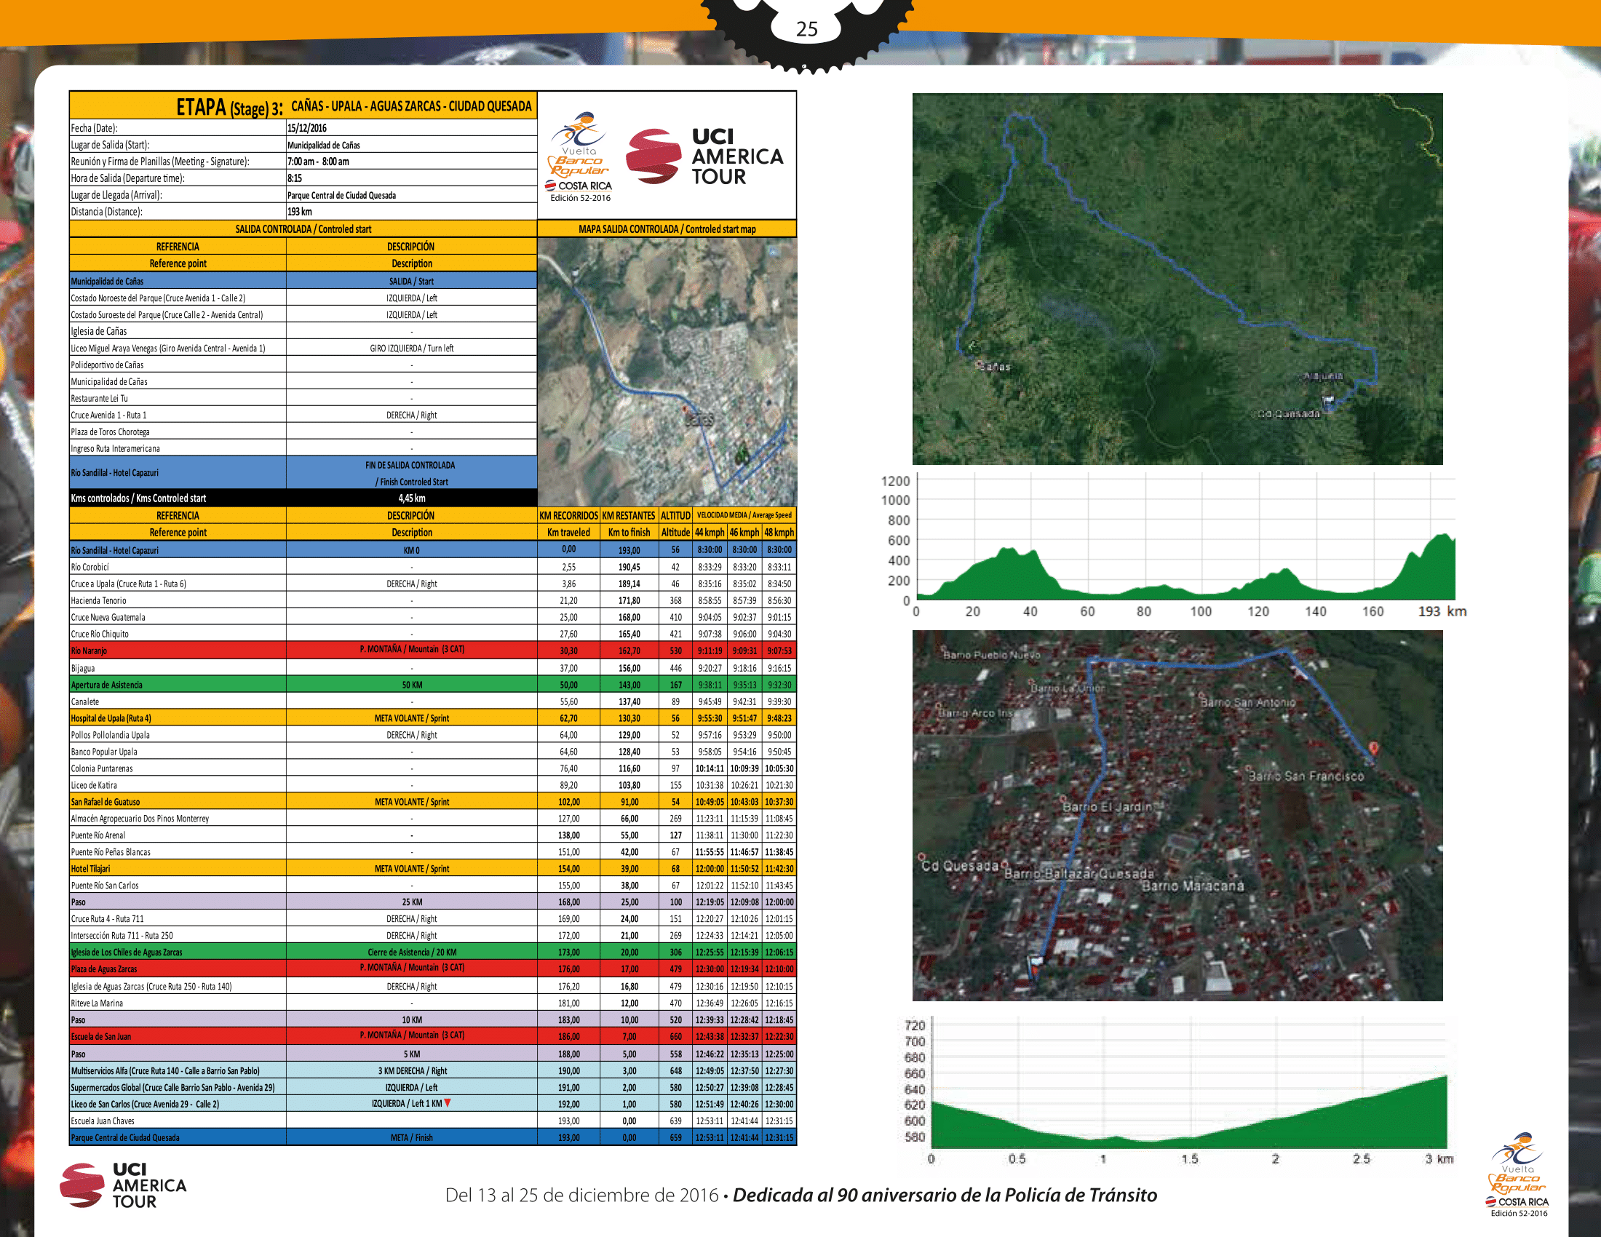Image resolution: width=1601 pixels, height=1237 pixels.
Task: Click the bottom-left UCI America Tour logo
Action: [123, 1185]
